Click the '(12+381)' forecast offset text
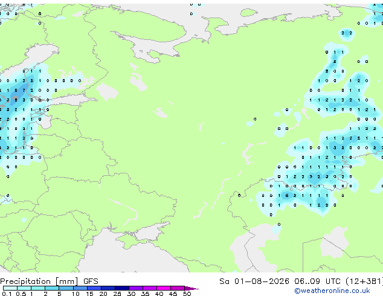This screenshot has height=296, width=383. [364, 282]
